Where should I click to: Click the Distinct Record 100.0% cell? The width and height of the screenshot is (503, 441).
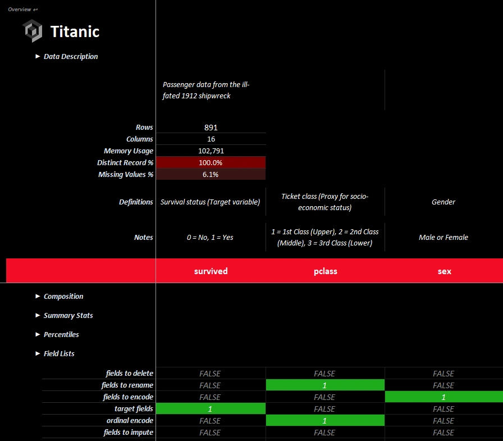click(211, 162)
